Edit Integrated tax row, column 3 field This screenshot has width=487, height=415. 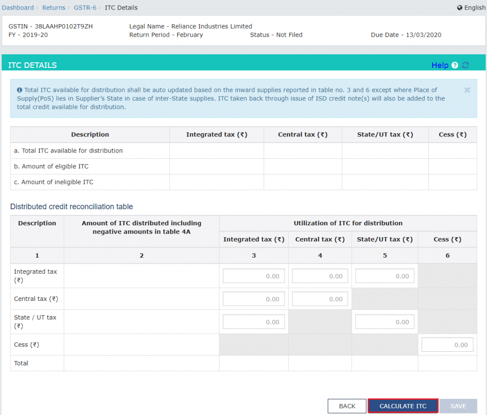(254, 276)
